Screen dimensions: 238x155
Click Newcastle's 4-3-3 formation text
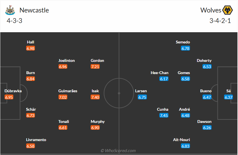pyautogui.click(x=14, y=21)
